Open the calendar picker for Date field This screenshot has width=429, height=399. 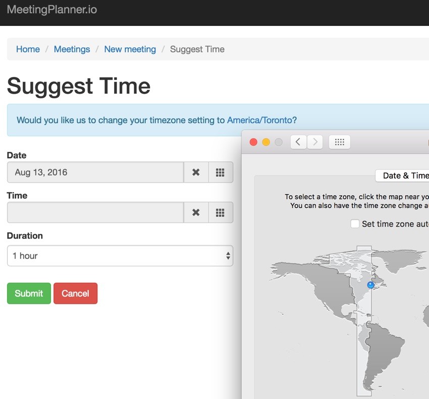point(220,173)
